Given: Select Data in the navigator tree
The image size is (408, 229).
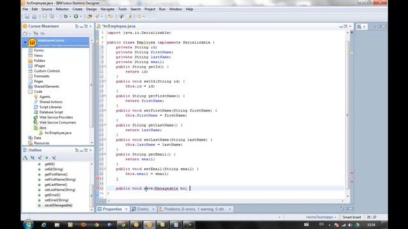Looking at the screenshot, I should click(x=38, y=138).
